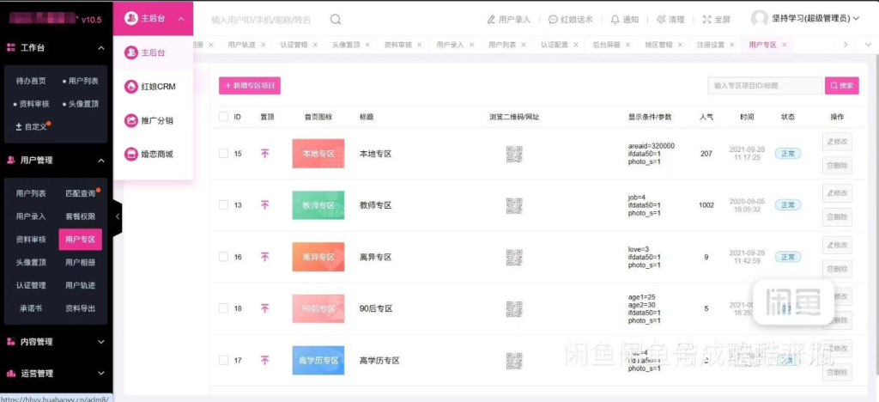Pin 高学历专区 row to top arrow
Image resolution: width=879 pixels, height=402 pixels.
pyautogui.click(x=265, y=360)
